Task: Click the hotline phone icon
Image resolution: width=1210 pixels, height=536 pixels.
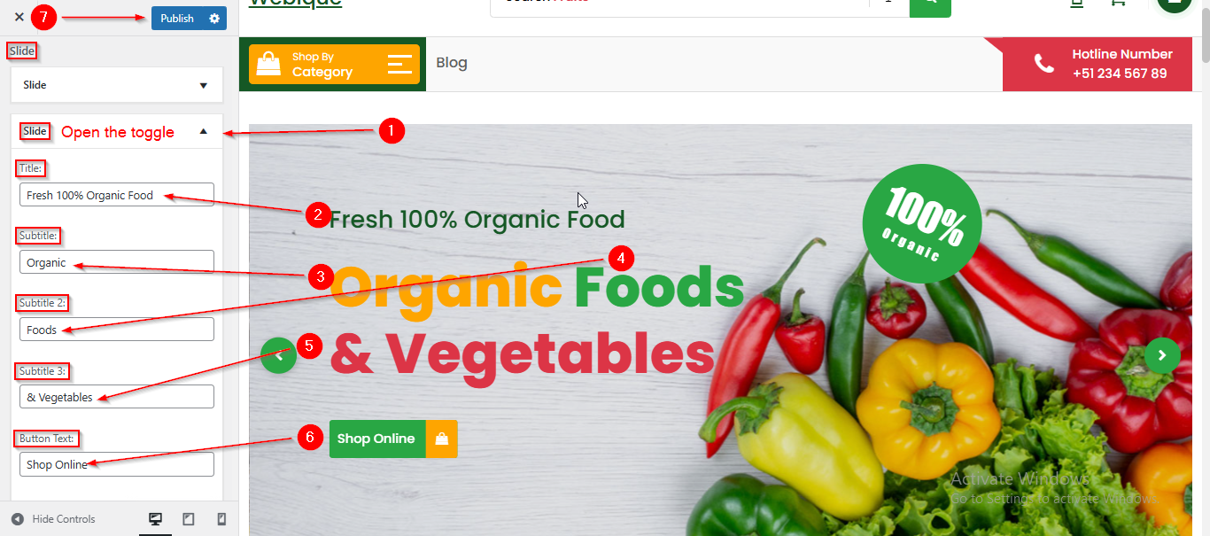Action: (x=1044, y=64)
